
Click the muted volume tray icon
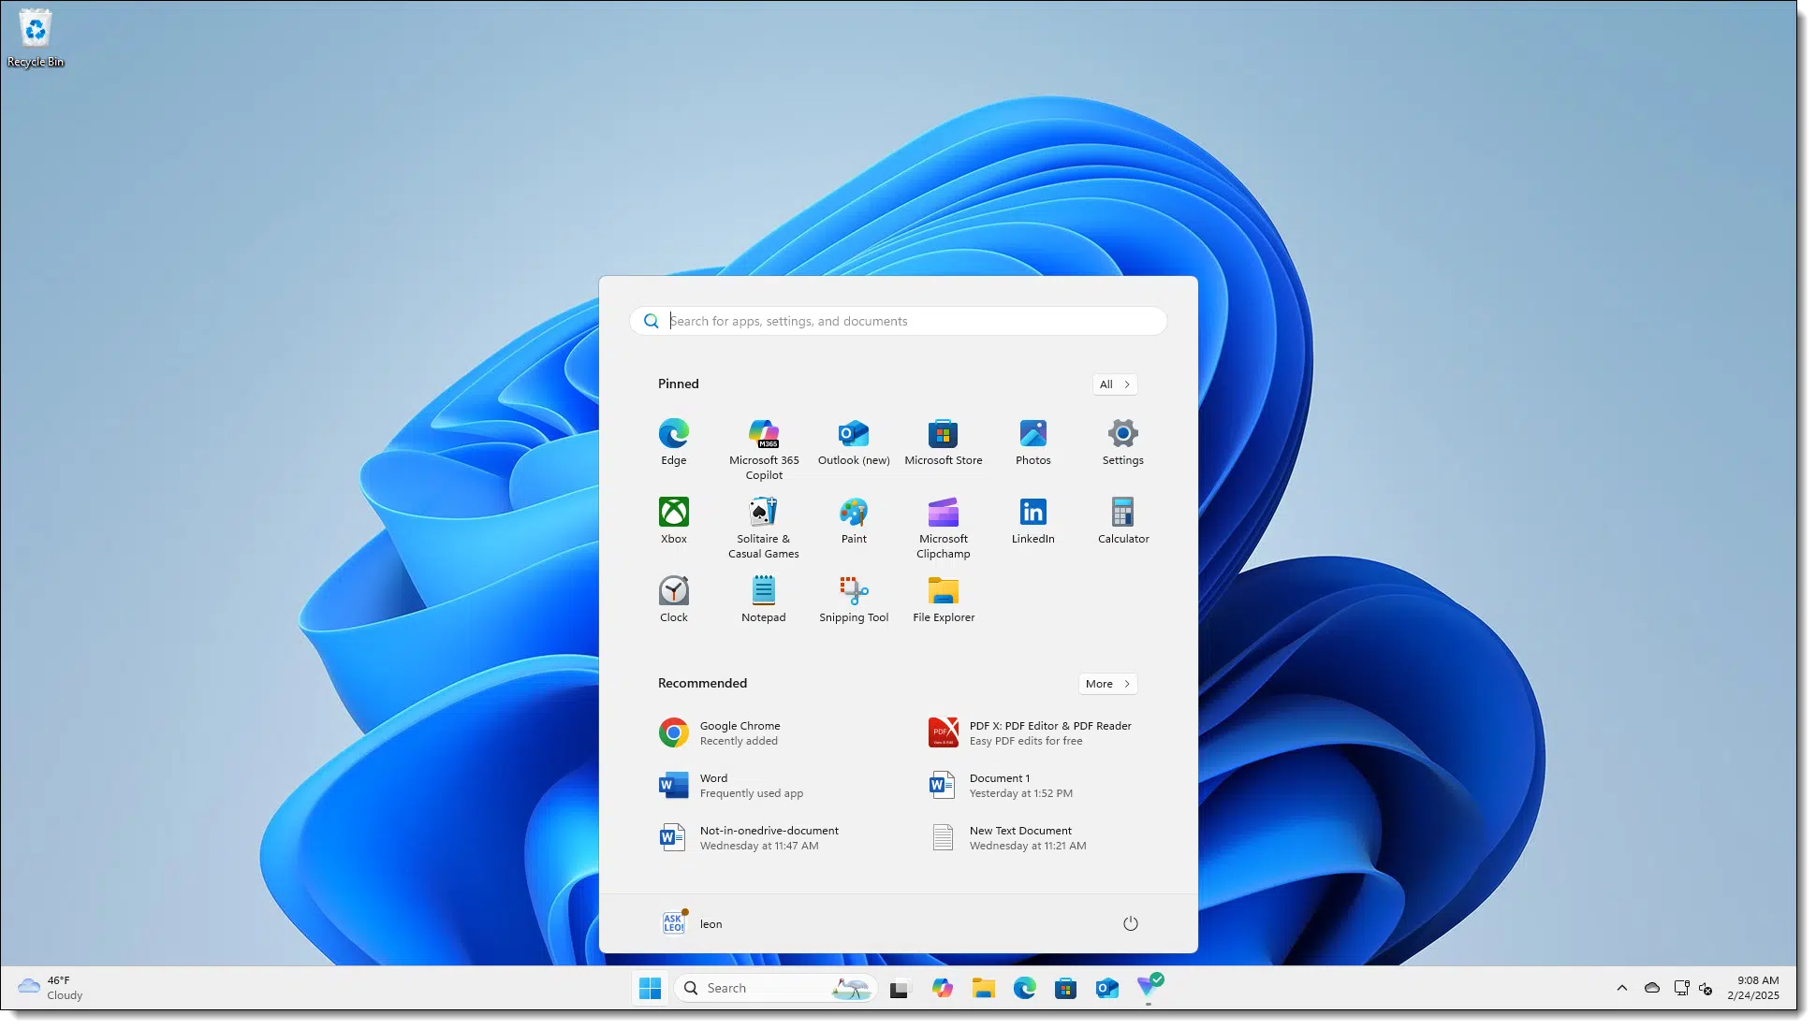tap(1706, 988)
